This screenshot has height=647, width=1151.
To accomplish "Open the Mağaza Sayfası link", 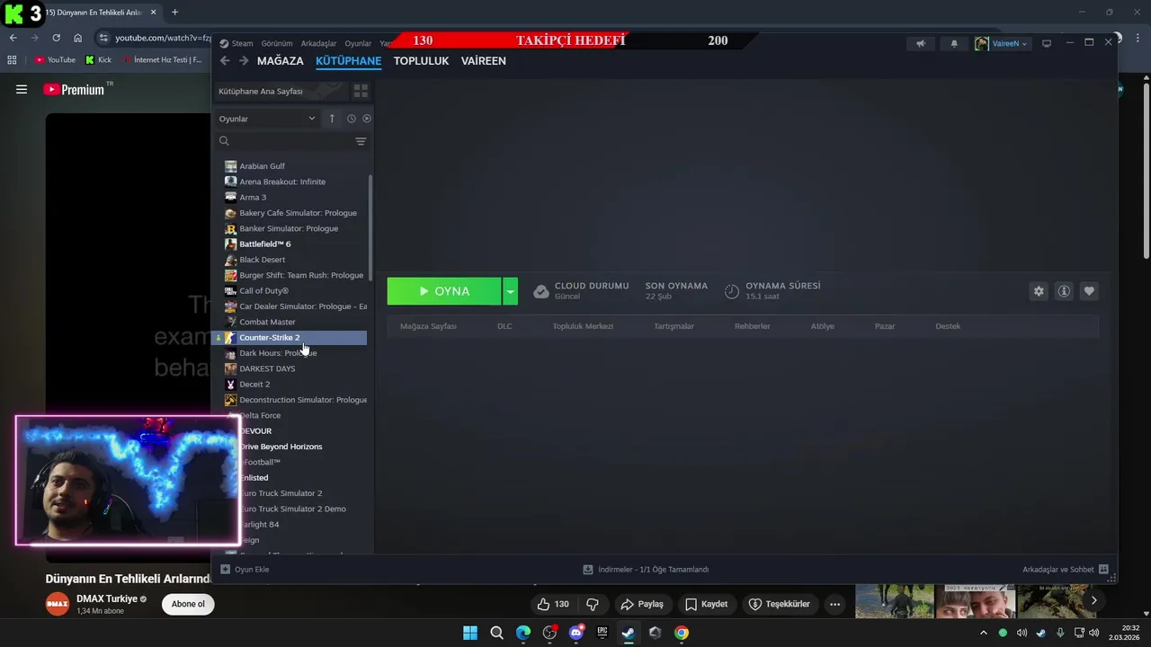I will [428, 326].
